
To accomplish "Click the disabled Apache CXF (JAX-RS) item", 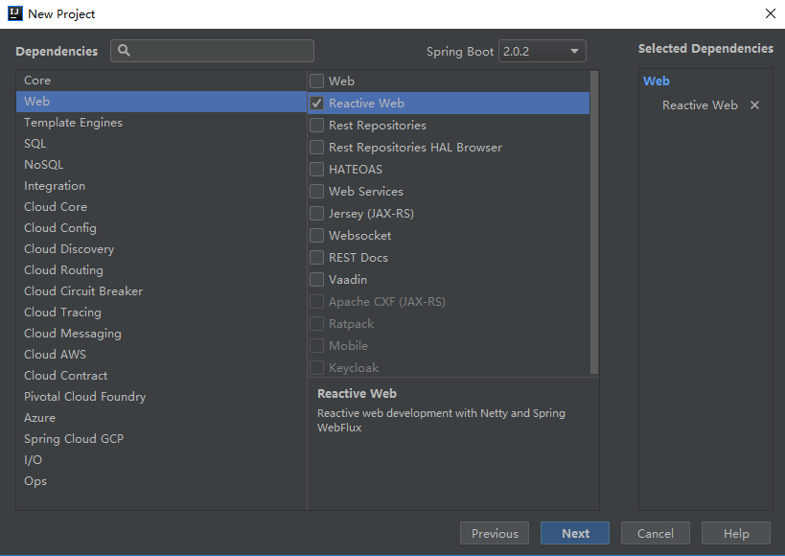I will click(449, 302).
